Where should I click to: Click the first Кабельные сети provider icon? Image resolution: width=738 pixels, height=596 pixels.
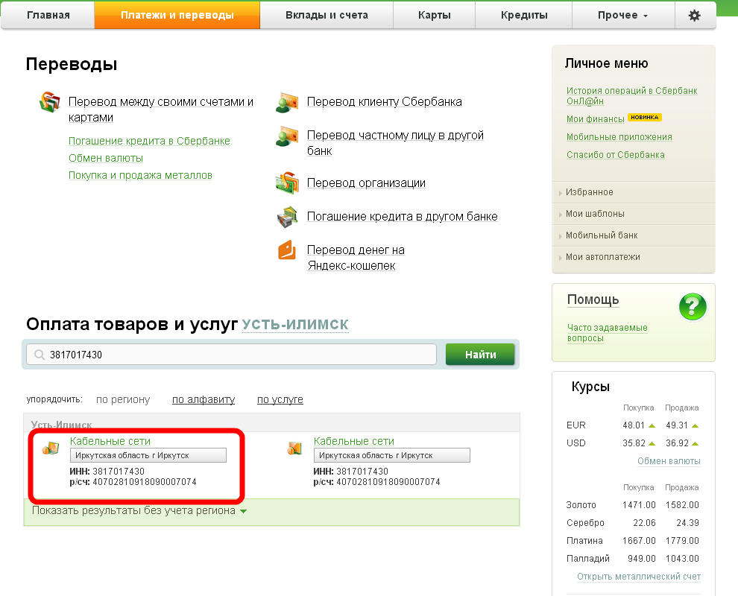pyautogui.click(x=51, y=448)
